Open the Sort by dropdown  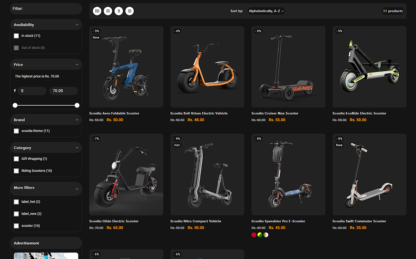point(266,11)
